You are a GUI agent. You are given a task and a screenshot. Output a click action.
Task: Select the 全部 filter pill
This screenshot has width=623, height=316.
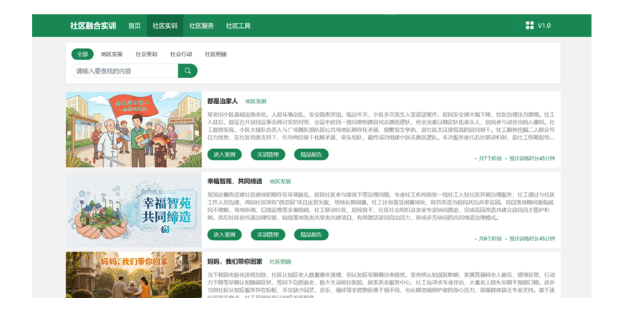point(82,54)
